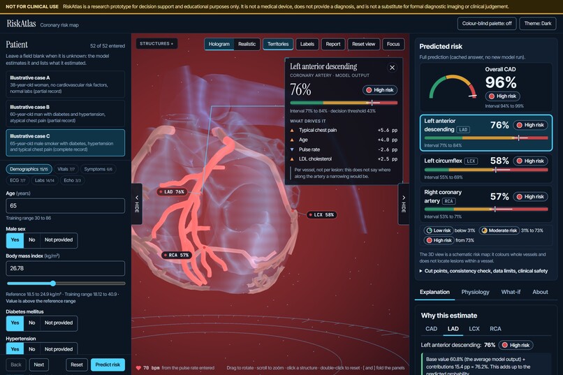Image resolution: width=563 pixels, height=375 pixels.
Task: Open the About tab
Action: (540, 292)
